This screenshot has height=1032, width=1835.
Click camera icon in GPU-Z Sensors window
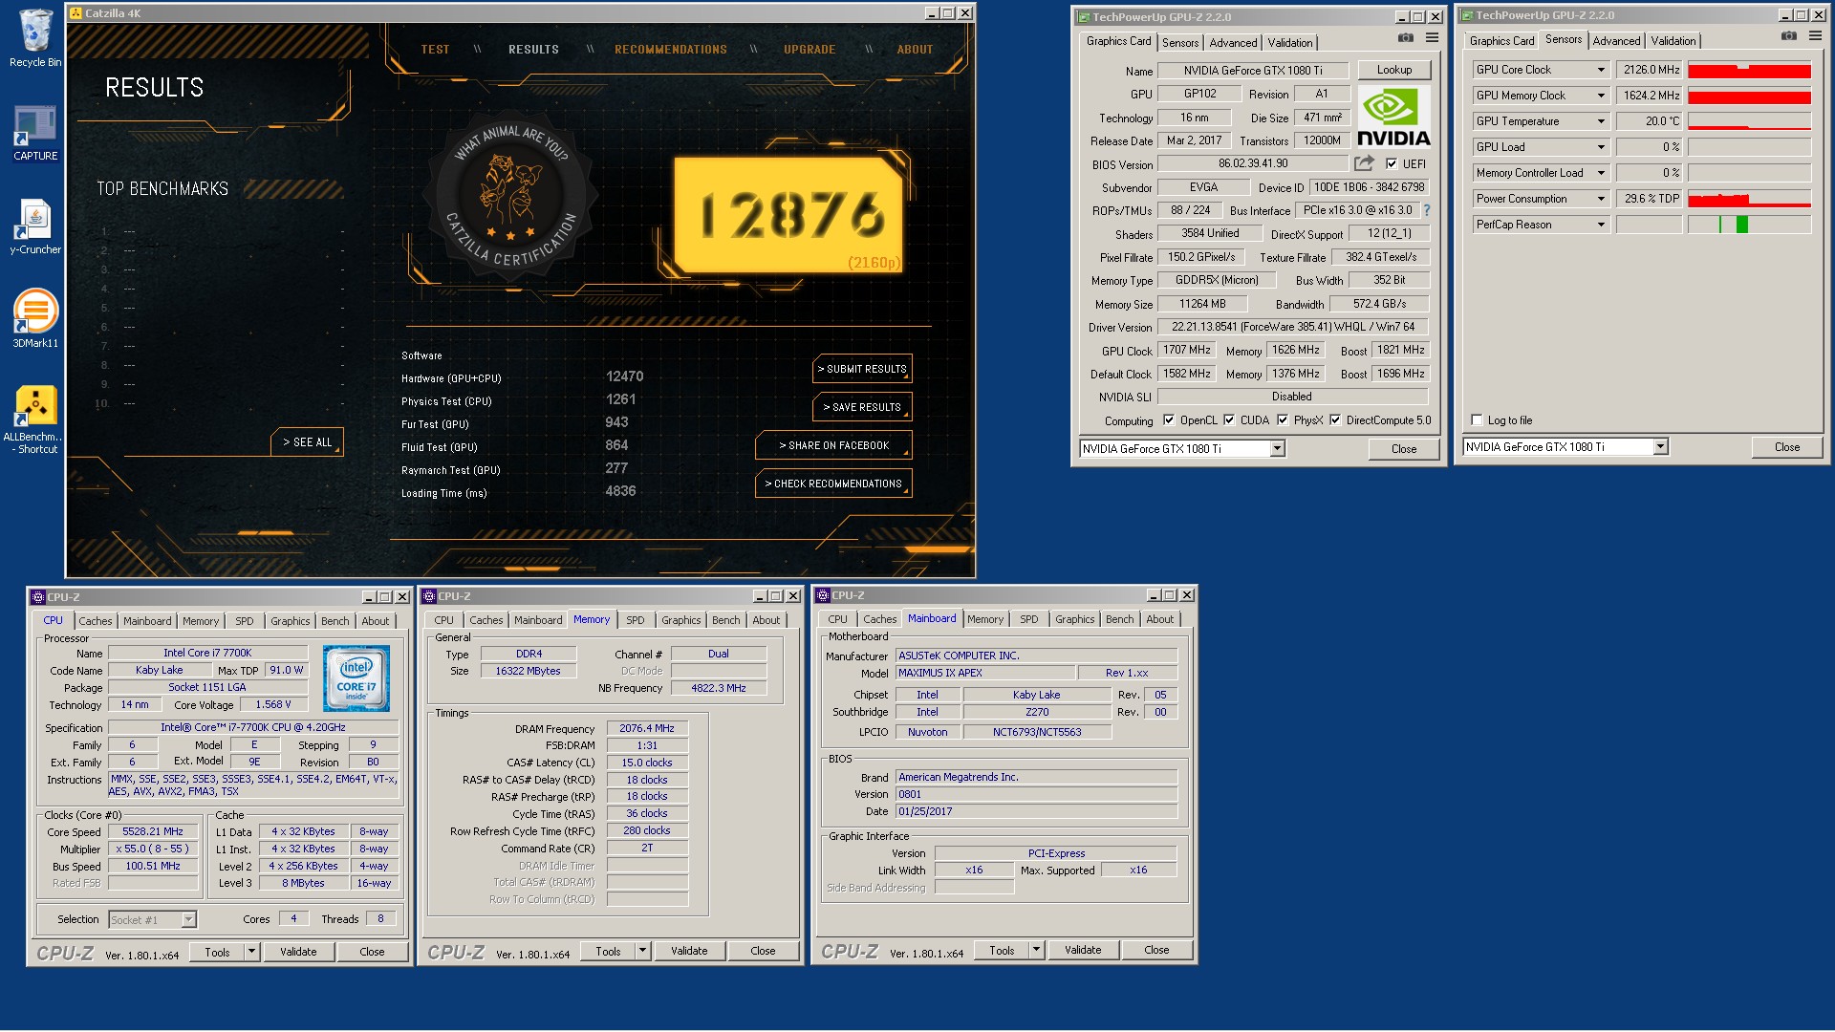pos(1789,36)
